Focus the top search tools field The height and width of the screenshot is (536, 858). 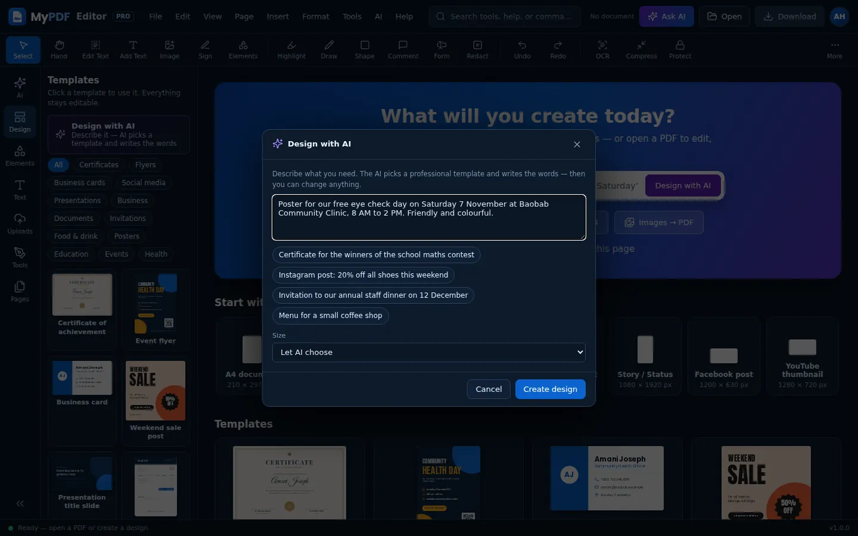[505, 17]
